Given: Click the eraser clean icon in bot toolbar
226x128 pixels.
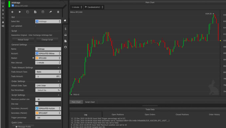Looking at the screenshot, I should point(51,12).
